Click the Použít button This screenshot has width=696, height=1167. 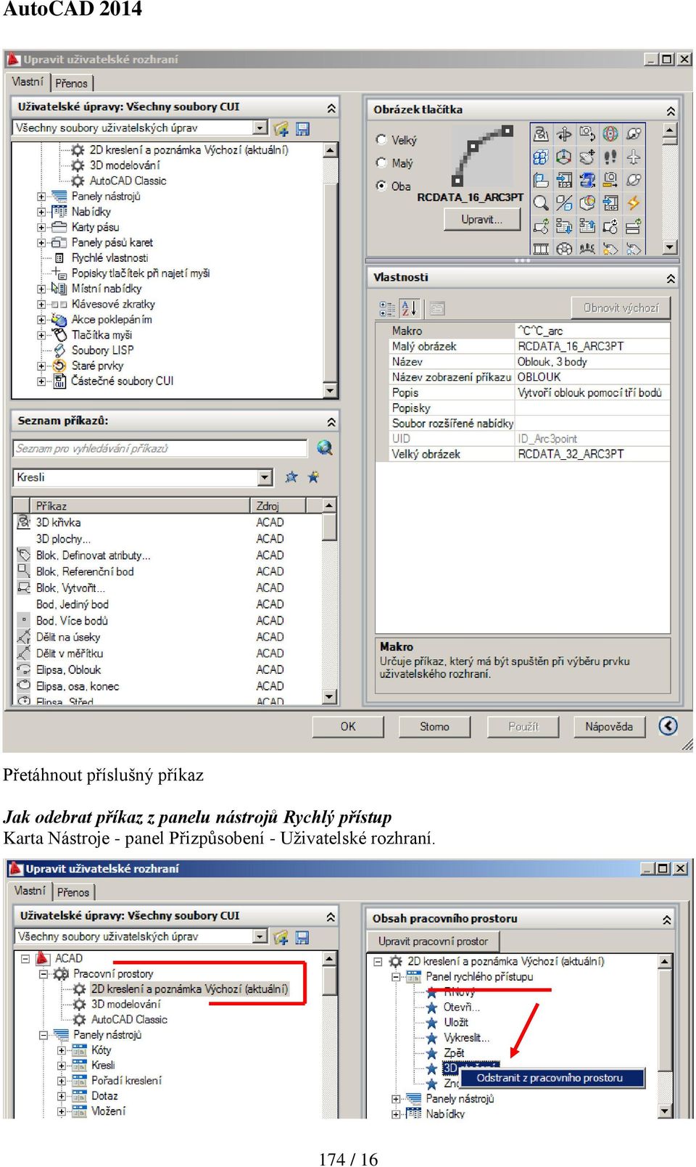523,727
